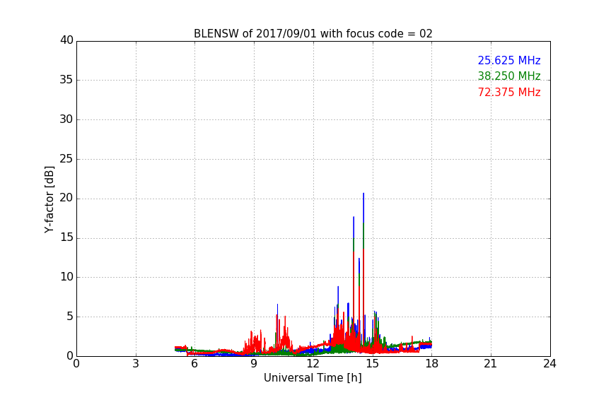The height and width of the screenshot is (407, 611).
Task: Click the x-axis tick label 9
Action: 254,364
